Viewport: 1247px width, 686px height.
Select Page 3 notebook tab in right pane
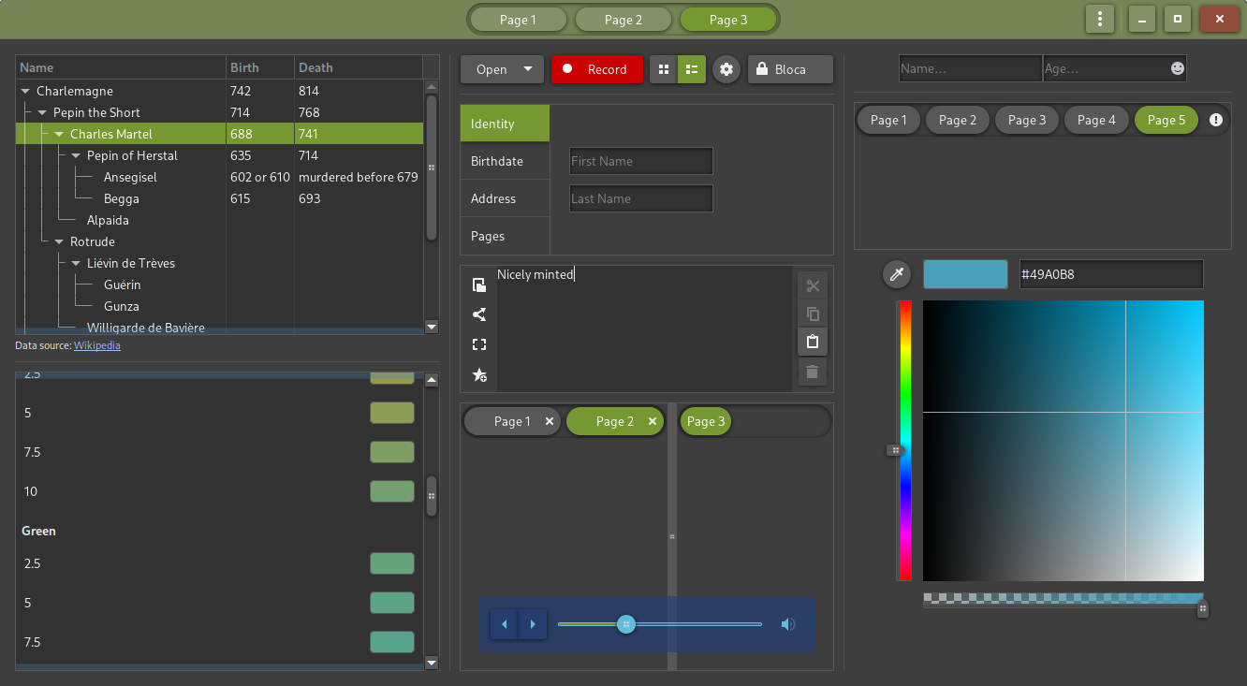[706, 421]
